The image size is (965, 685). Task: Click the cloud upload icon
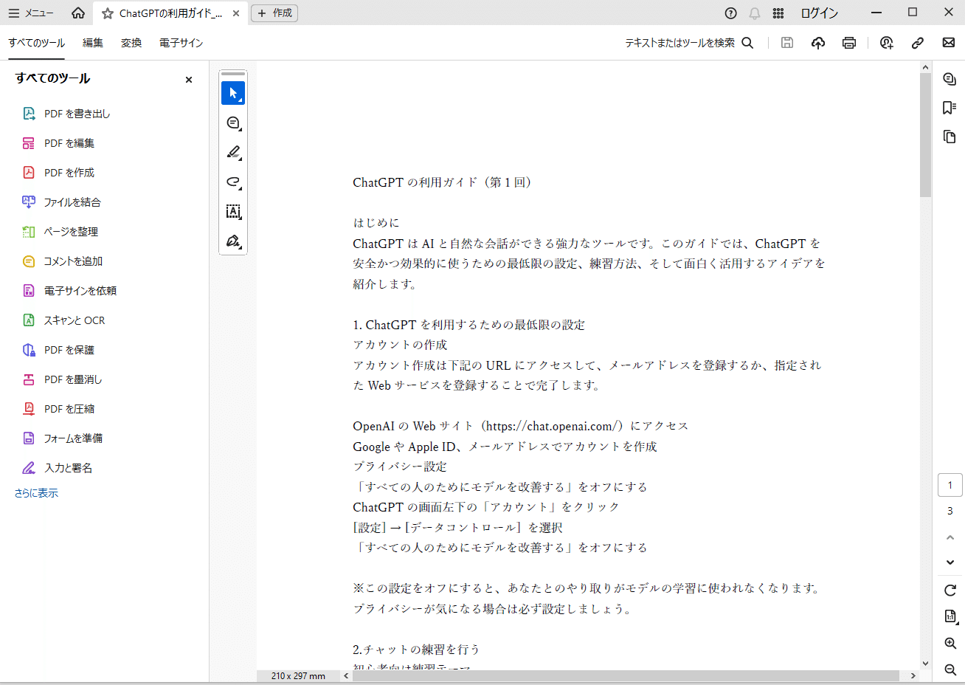818,43
